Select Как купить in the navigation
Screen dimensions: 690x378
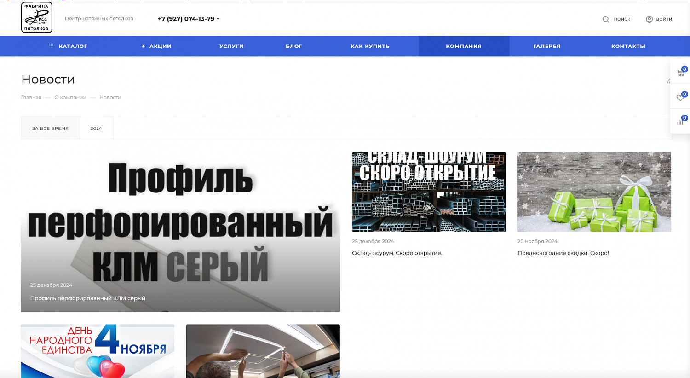(x=370, y=46)
